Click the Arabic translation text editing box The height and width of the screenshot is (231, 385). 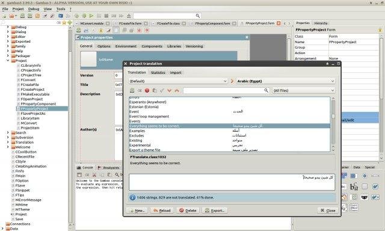tap(232, 182)
